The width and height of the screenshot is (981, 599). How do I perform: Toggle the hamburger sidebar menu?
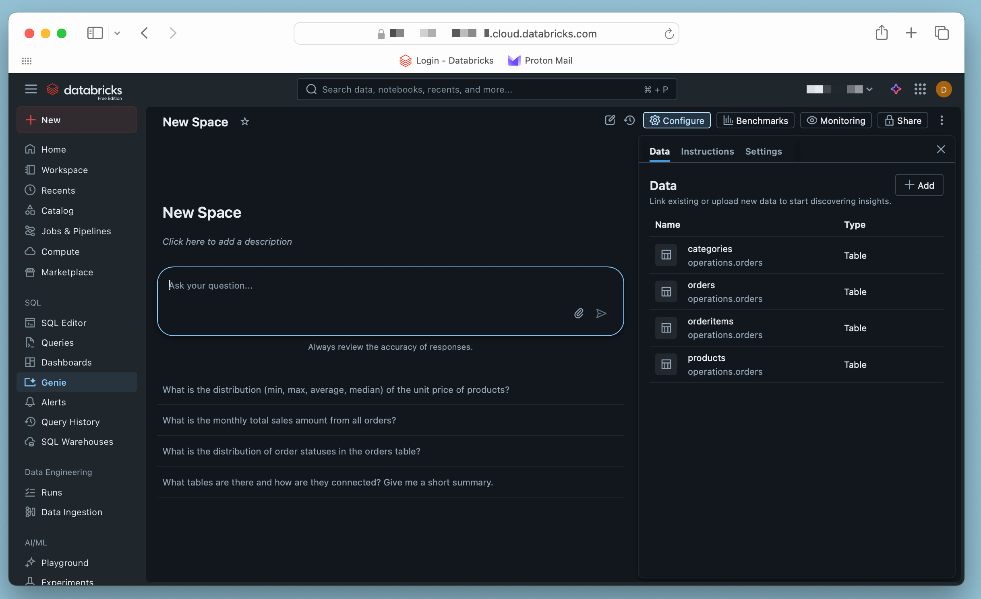click(31, 89)
